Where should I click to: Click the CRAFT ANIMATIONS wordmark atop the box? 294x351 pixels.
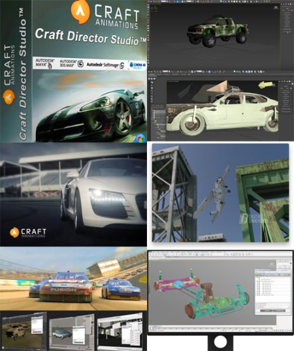116,17
